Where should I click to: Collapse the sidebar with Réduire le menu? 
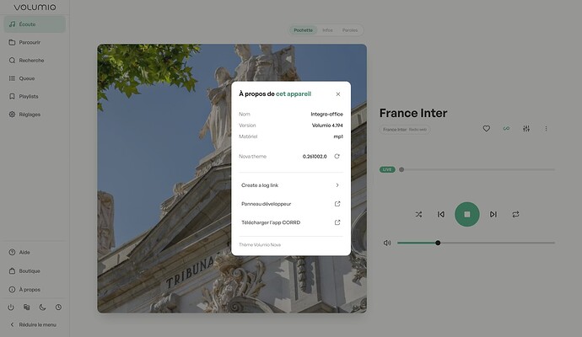click(x=35, y=324)
